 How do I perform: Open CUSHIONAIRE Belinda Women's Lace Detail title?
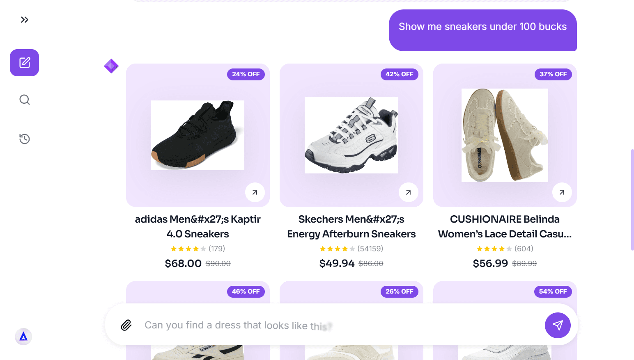[x=505, y=226]
